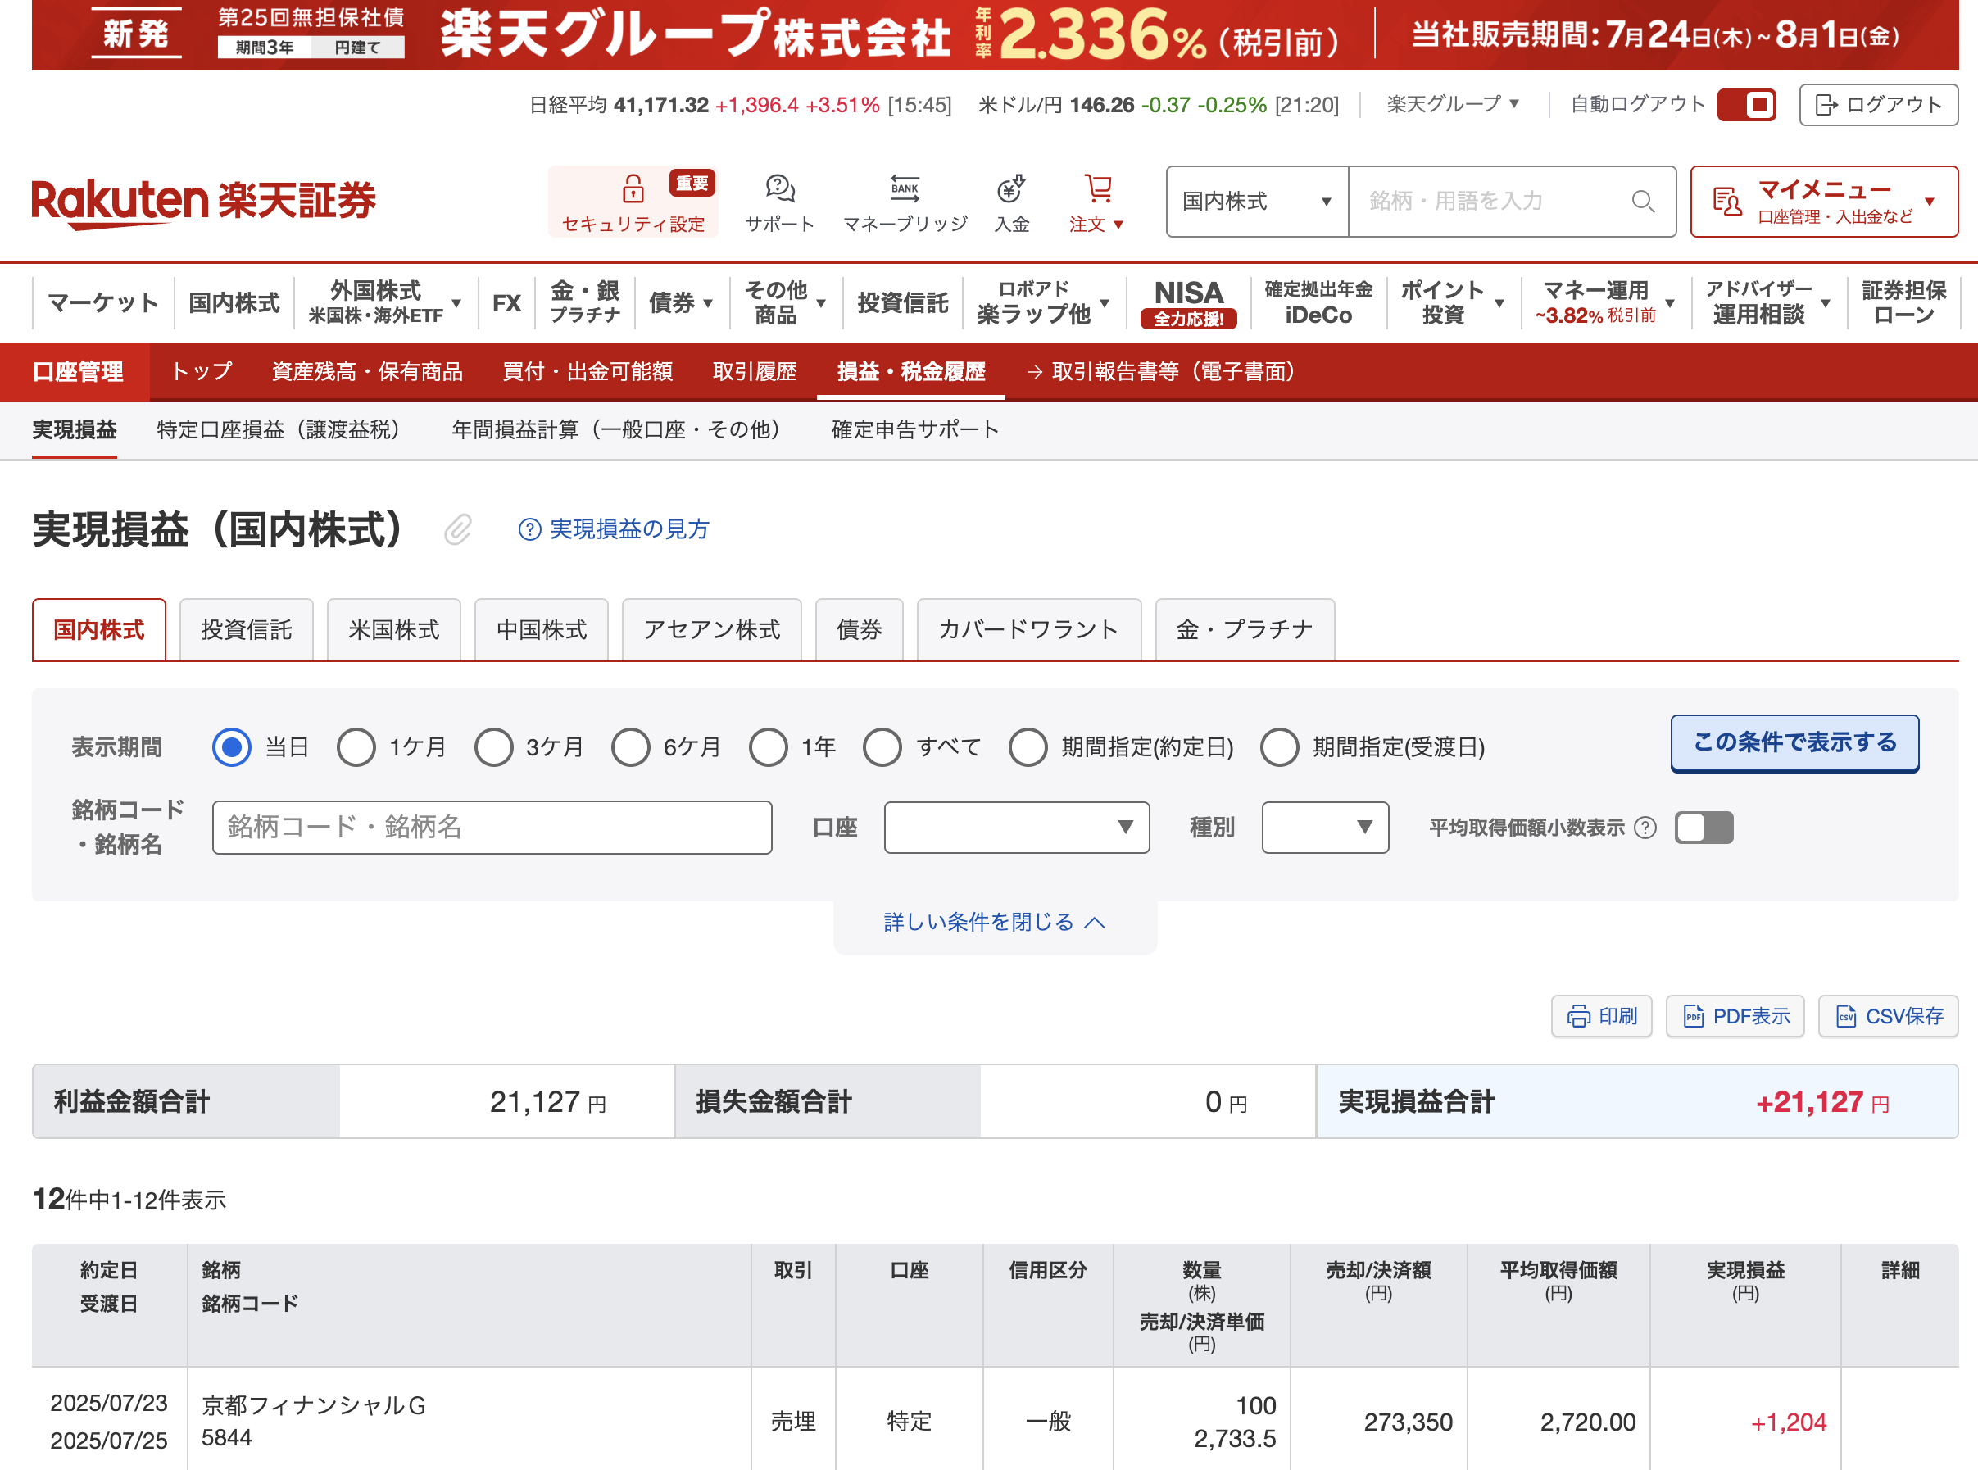The width and height of the screenshot is (1978, 1470).
Task: Expand the 債券 nav dropdown
Action: (681, 302)
